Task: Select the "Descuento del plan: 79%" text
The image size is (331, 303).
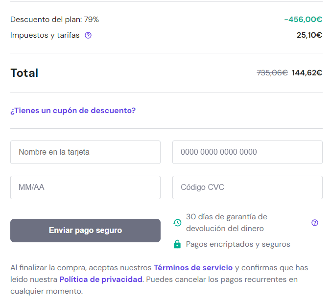Action: (x=54, y=20)
